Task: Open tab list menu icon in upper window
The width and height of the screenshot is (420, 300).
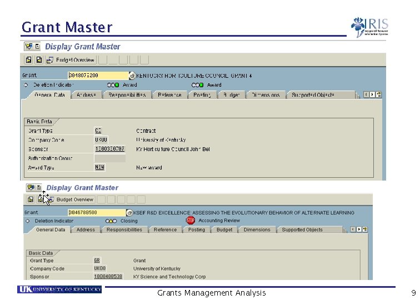Action: (x=378, y=94)
